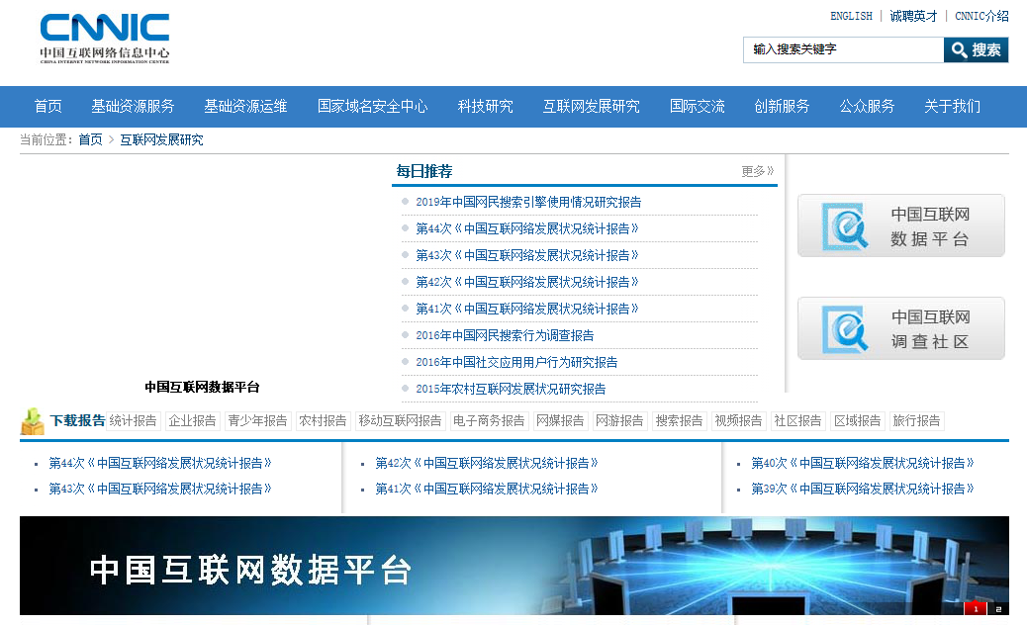Open 第43次 report in download list
Viewport: 1027px width, 625px height.
[160, 489]
